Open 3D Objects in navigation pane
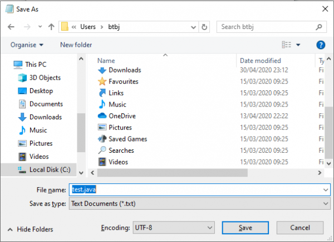 40,78
